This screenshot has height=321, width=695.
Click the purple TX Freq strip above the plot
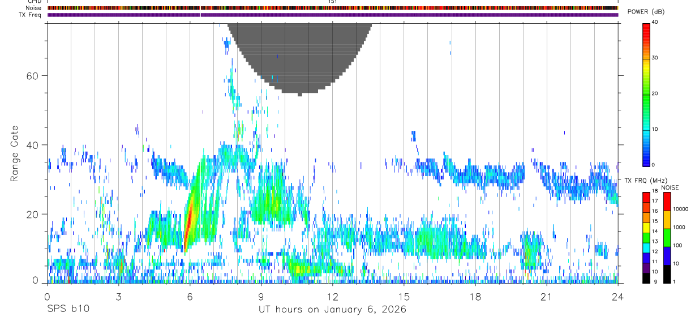[x=332, y=15]
